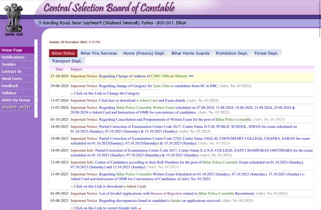Click the date cell 27-10-2024
Viewport: 321px width, 210px height.
tap(59, 76)
